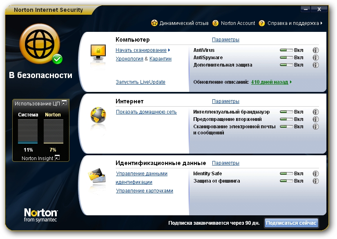The height and width of the screenshot is (239, 337).
Task: Toggle AntiVirus protection switch
Action: tap(286, 50)
